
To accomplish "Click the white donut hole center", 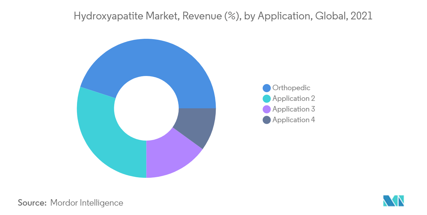I will 147,108.
